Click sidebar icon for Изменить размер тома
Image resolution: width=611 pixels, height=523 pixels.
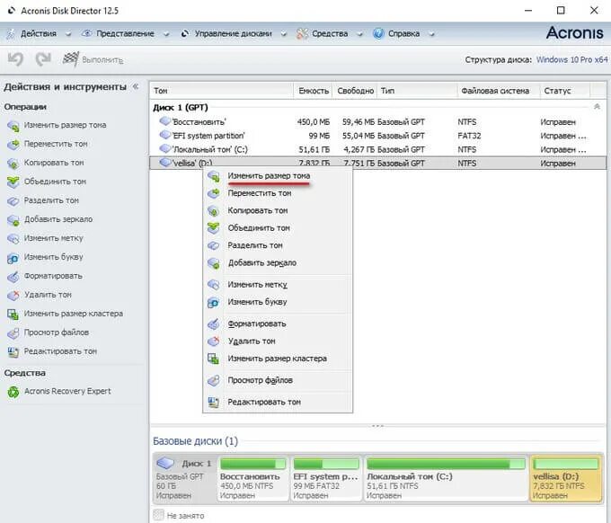(13, 126)
